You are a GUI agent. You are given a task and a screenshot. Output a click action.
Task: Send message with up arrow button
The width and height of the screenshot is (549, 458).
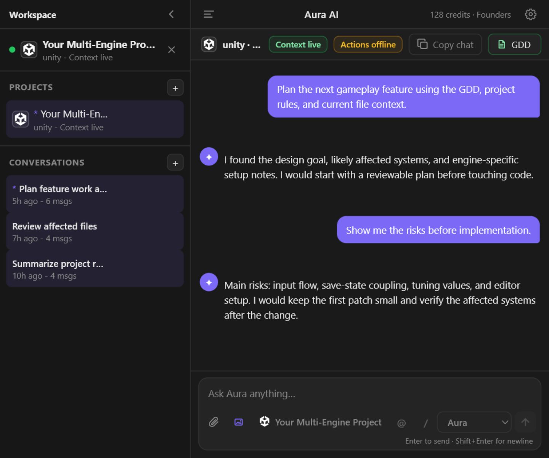pos(525,422)
